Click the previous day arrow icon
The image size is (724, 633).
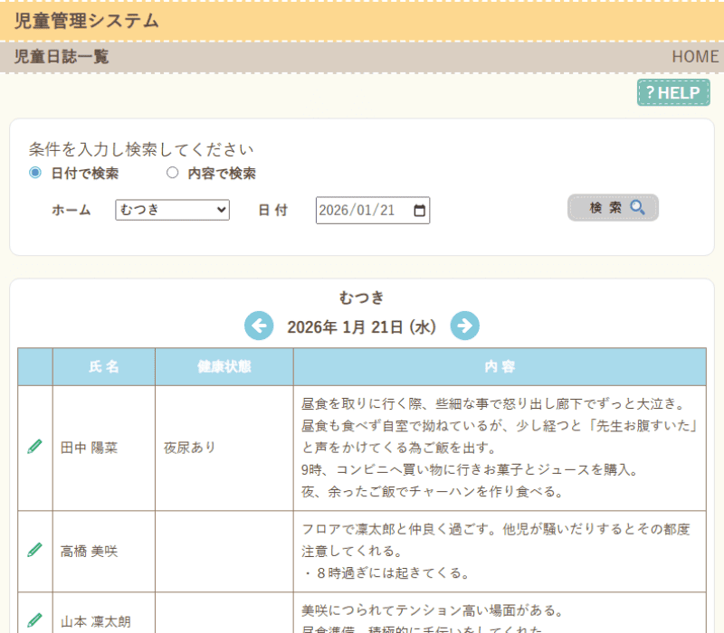pos(259,326)
